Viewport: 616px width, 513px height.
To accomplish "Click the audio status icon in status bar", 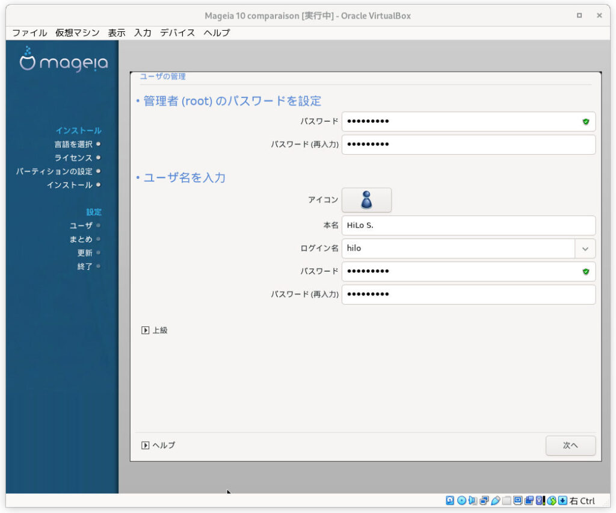I will point(473,500).
